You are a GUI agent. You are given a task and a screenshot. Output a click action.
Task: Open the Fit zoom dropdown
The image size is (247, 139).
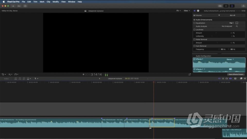click(179, 11)
